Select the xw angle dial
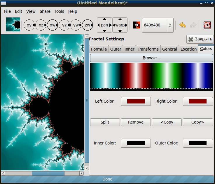Viewport: 215px width, 184px height. click(x=53, y=25)
